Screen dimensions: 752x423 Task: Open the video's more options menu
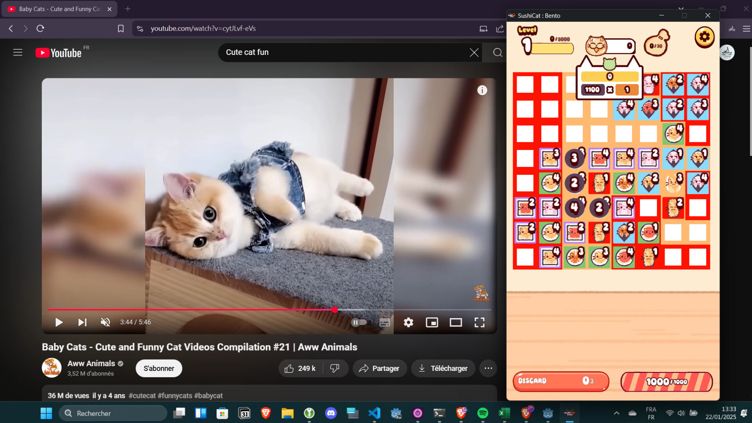pos(488,368)
